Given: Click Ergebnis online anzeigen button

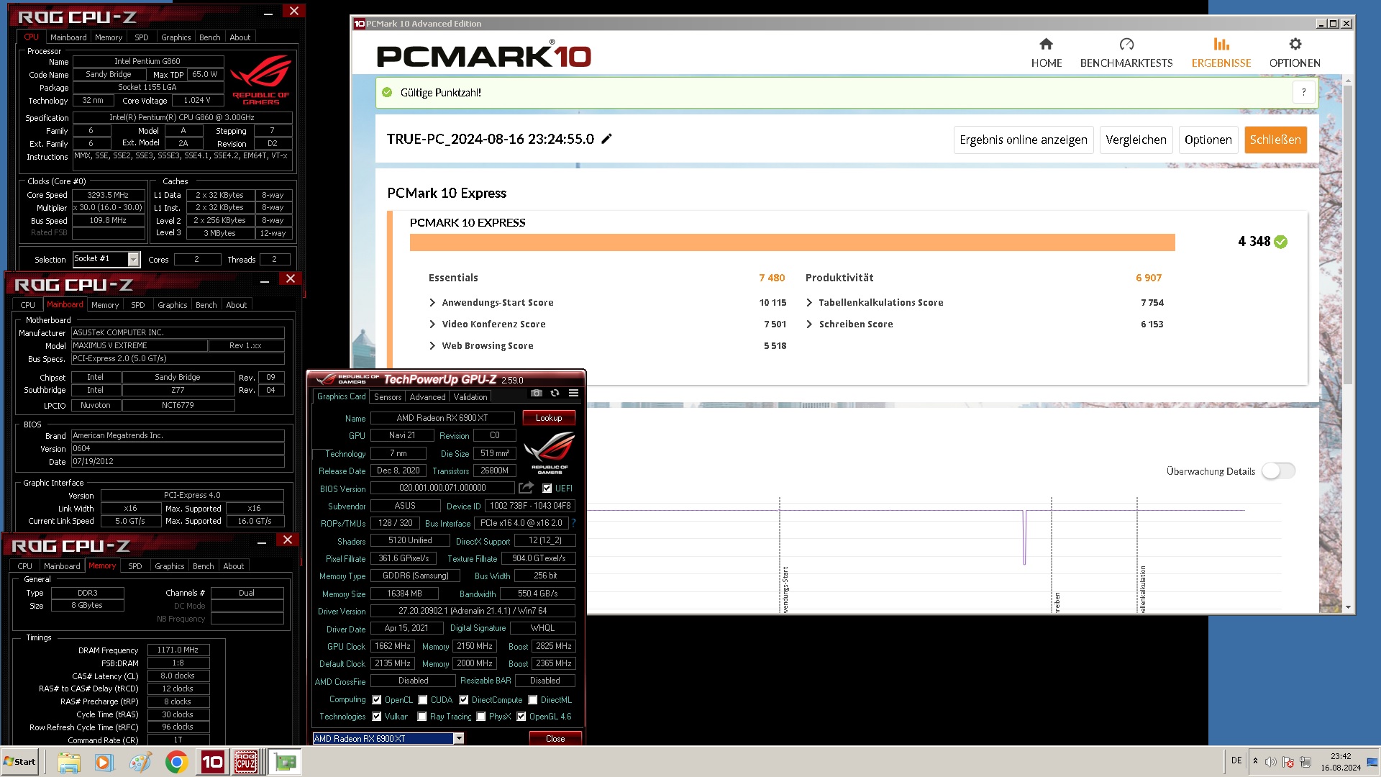Looking at the screenshot, I should click(x=1024, y=140).
